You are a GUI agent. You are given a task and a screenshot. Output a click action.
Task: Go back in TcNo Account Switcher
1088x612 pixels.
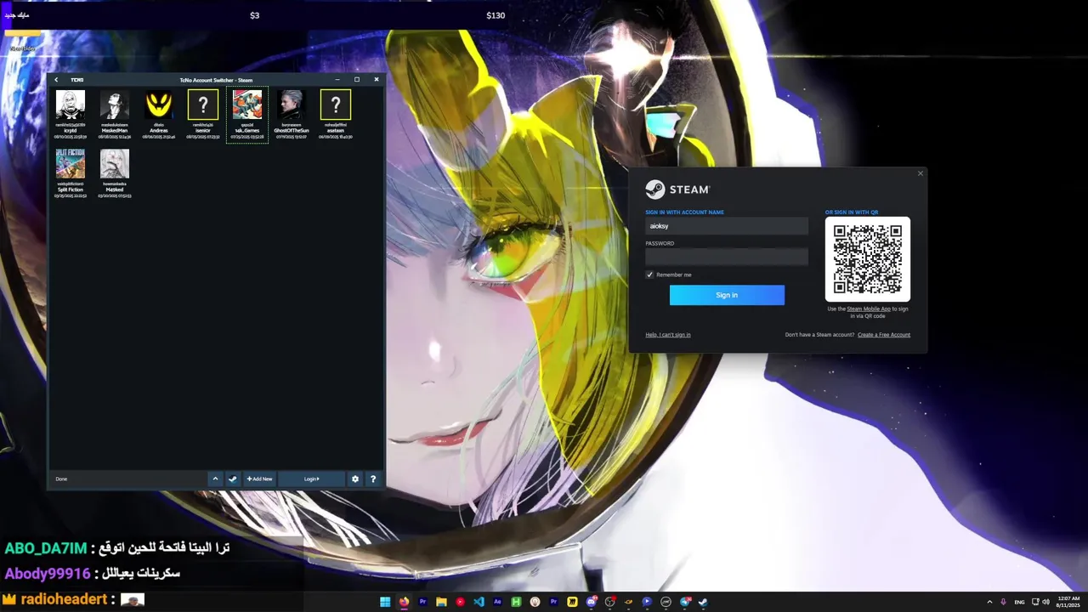point(56,80)
